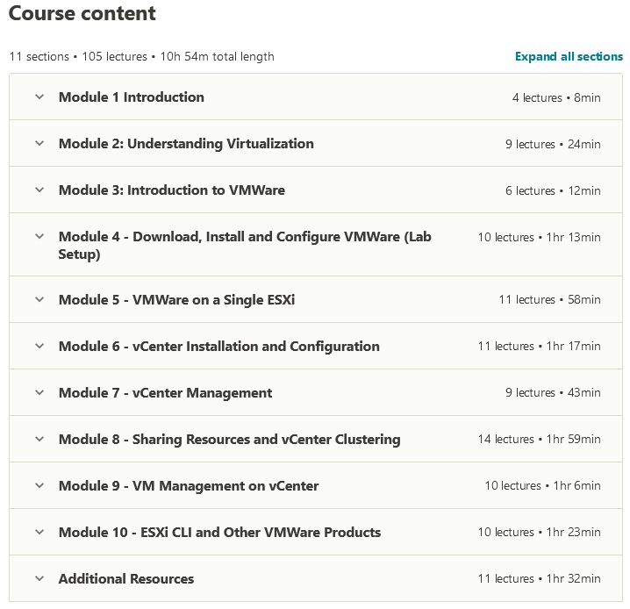Click chevron next to Module 5

pyautogui.click(x=39, y=300)
